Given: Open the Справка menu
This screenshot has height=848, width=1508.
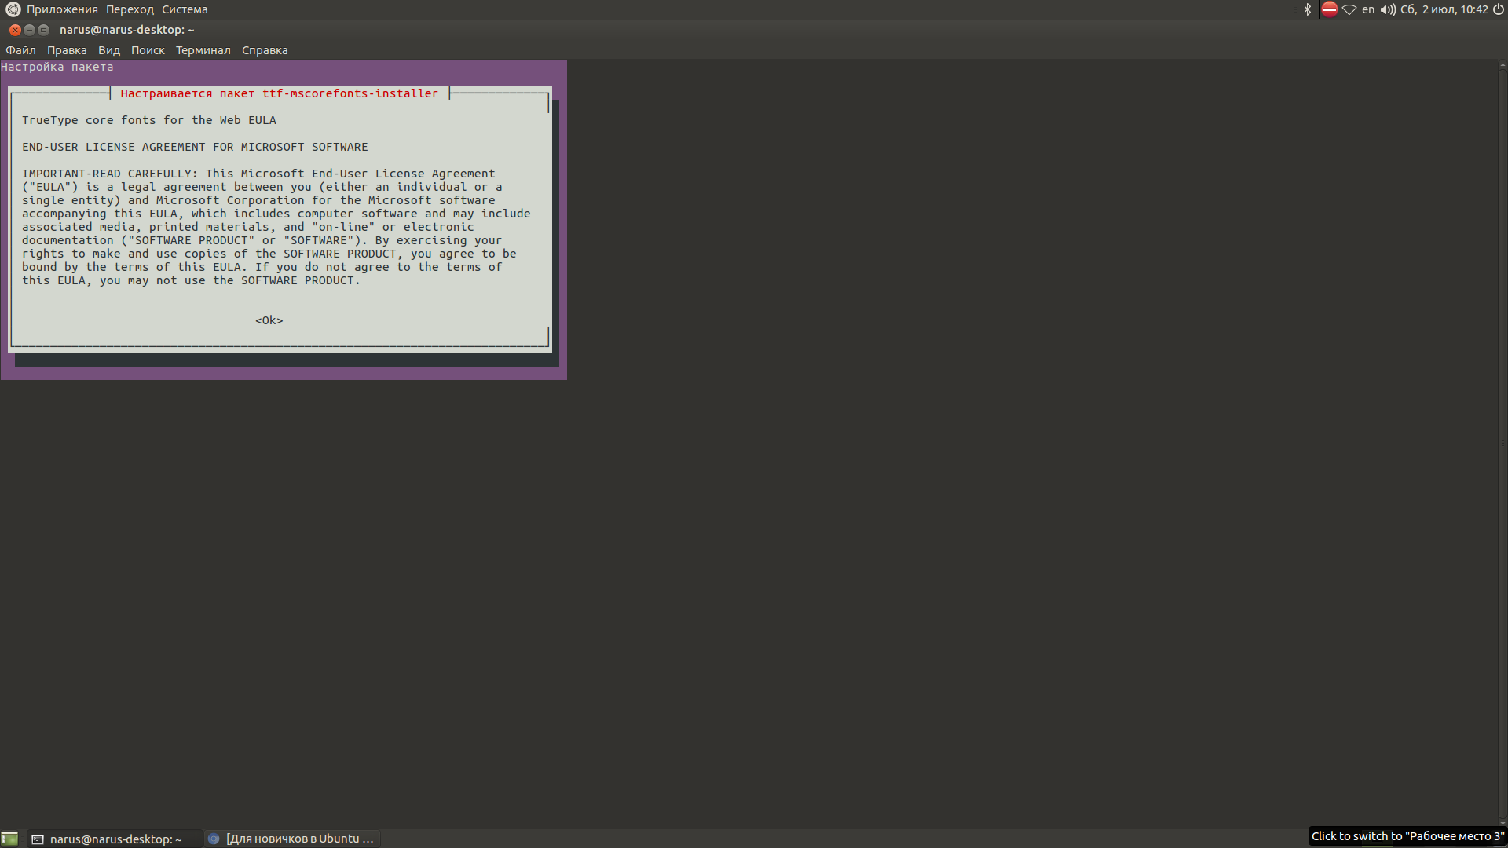Looking at the screenshot, I should (x=265, y=50).
